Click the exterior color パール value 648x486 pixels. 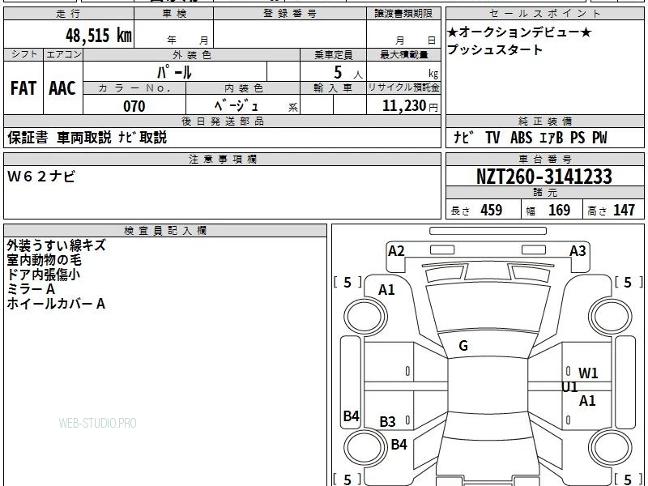click(x=174, y=72)
